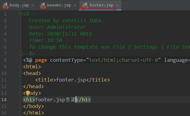This screenshot has height=116, width=190.
Task: Click the closing </h1> tag on line 14
Action: click(83, 100)
